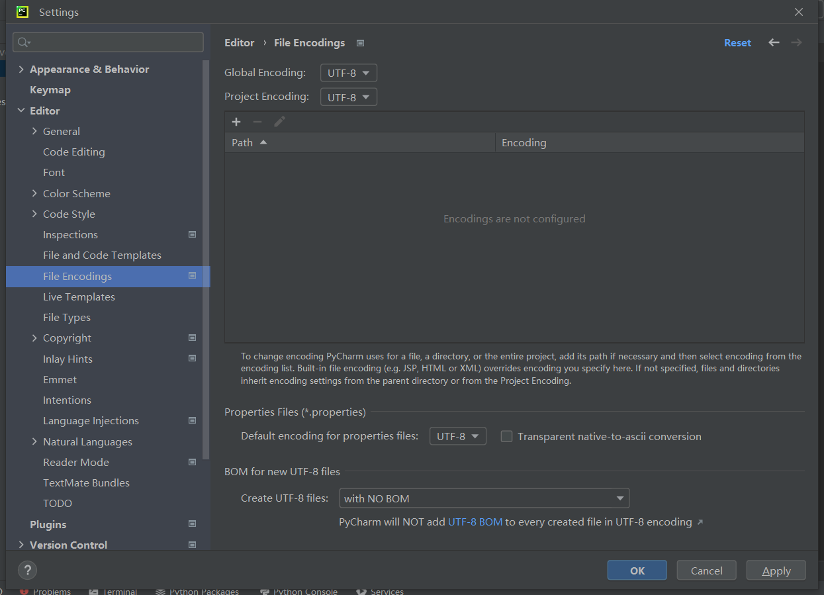Open Python Packages tab in background window
The height and width of the screenshot is (595, 824).
(x=197, y=591)
